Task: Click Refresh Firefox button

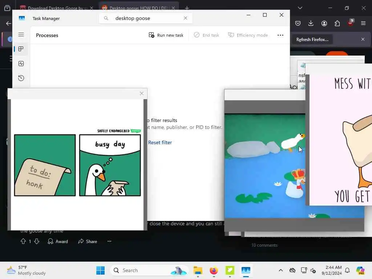Action: tap(312, 39)
